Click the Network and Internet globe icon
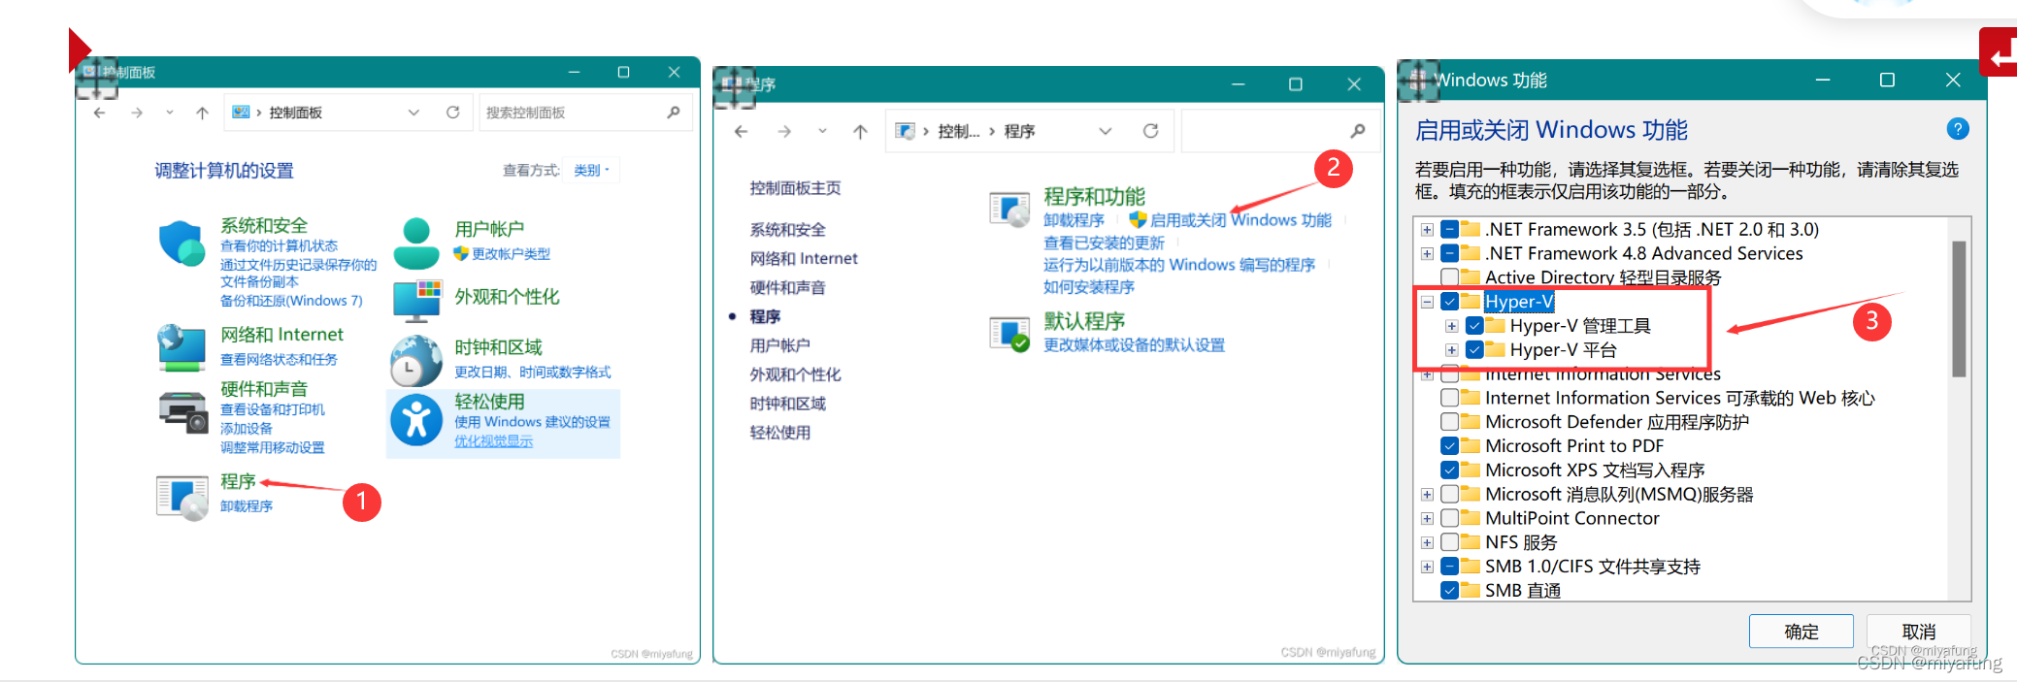The width and height of the screenshot is (2017, 682). [x=182, y=348]
